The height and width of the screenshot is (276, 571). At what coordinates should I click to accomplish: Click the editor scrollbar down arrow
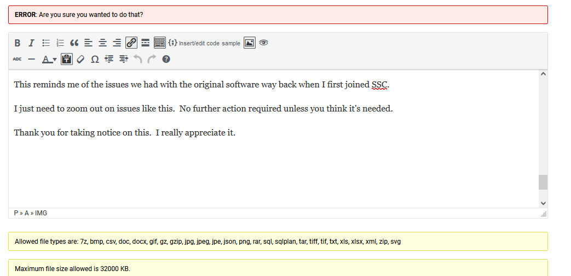point(543,203)
